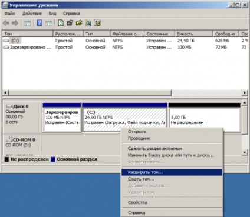This screenshot has width=250, height=217.
Task: Sort by Файловая с... column header
Action: (127, 34)
